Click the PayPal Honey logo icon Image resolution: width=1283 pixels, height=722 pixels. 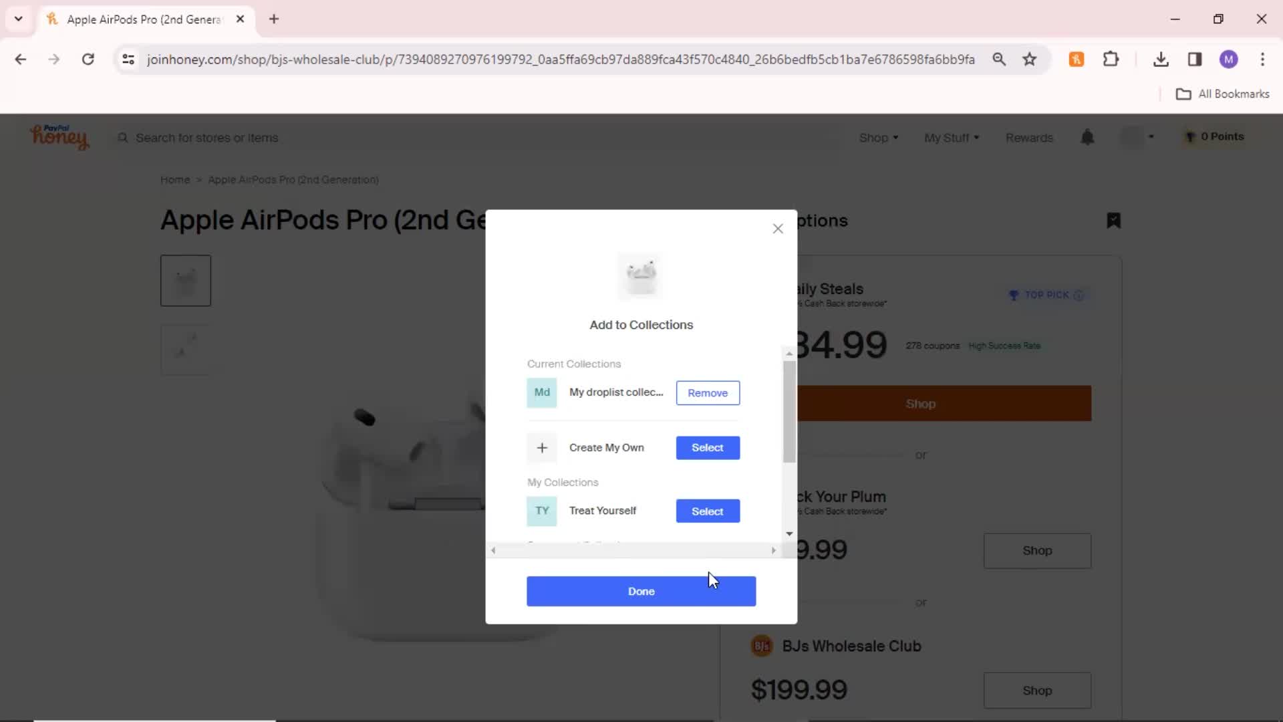(x=58, y=136)
